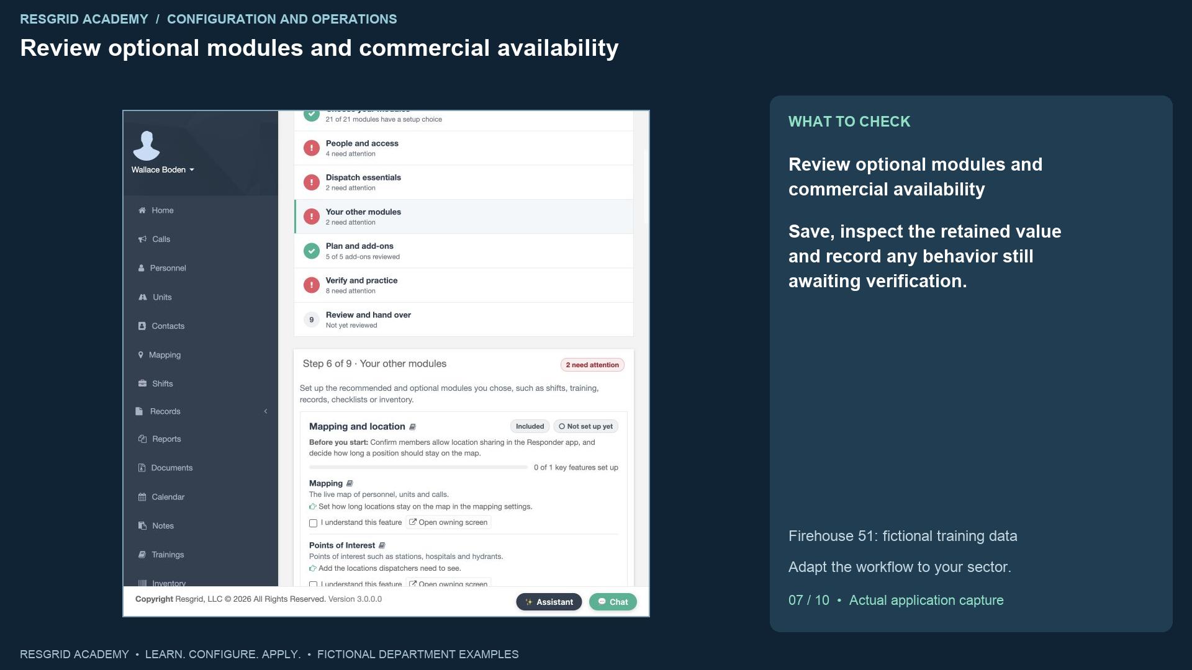Click '21 of 21 modules have a setup choice'
This screenshot has height=670, width=1192.
tap(384, 119)
